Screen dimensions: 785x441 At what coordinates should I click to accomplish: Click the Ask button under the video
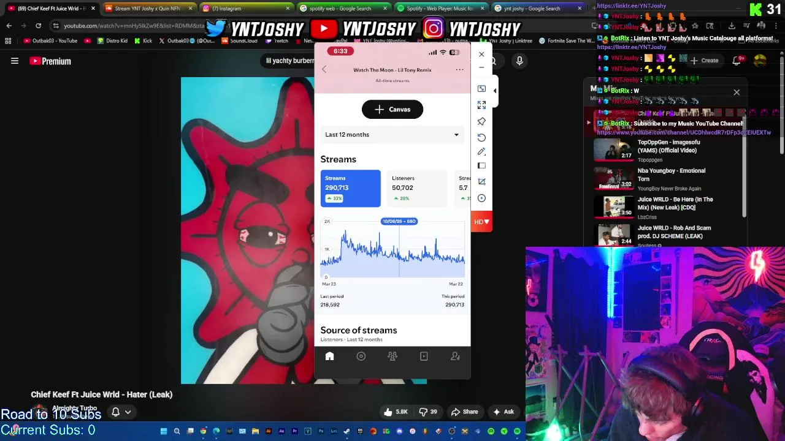coord(503,412)
